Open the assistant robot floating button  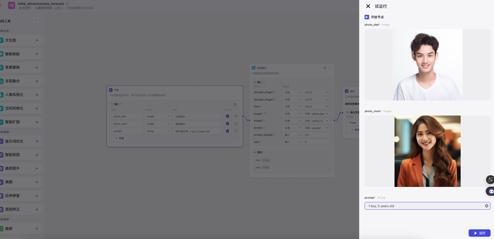pyautogui.click(x=491, y=191)
